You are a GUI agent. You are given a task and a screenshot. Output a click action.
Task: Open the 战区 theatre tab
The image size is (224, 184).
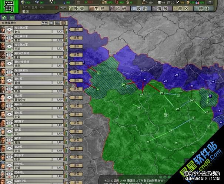[183, 9]
